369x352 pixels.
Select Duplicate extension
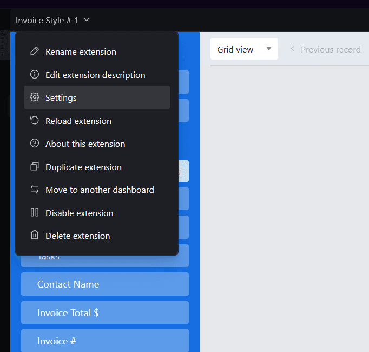pyautogui.click(x=97, y=167)
